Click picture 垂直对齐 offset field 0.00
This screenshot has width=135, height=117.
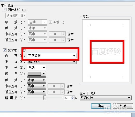(55, 40)
